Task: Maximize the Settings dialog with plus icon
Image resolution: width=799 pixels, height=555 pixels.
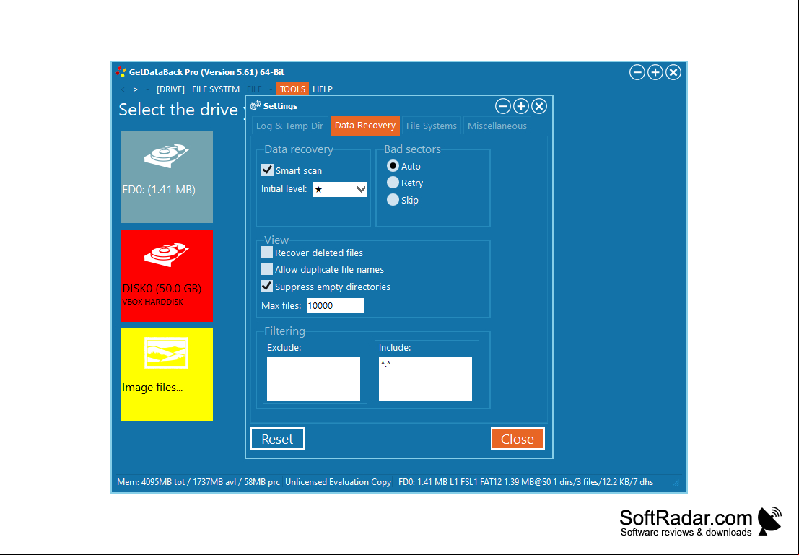Action: pos(521,106)
